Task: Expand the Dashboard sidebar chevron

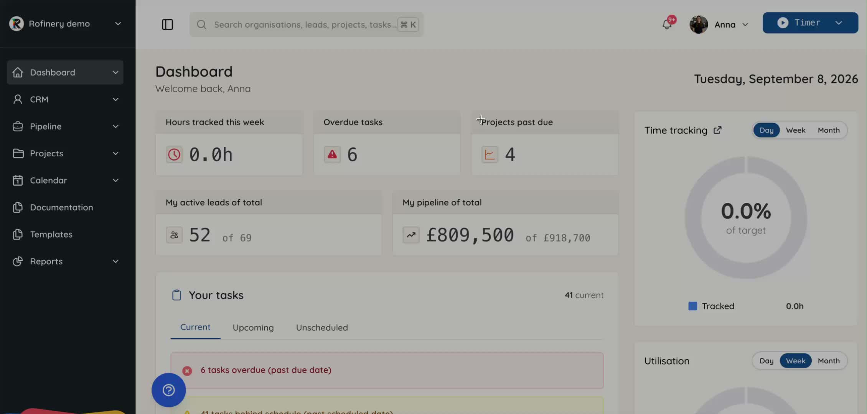Action: [x=115, y=72]
